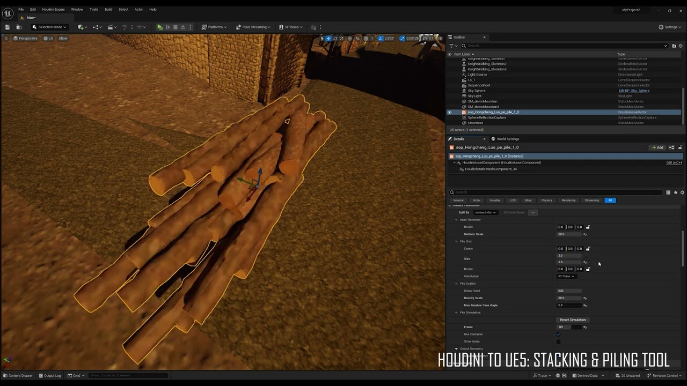The image size is (687, 386).
Task: Toggle the rotation snap angle icon
Action: point(381,38)
